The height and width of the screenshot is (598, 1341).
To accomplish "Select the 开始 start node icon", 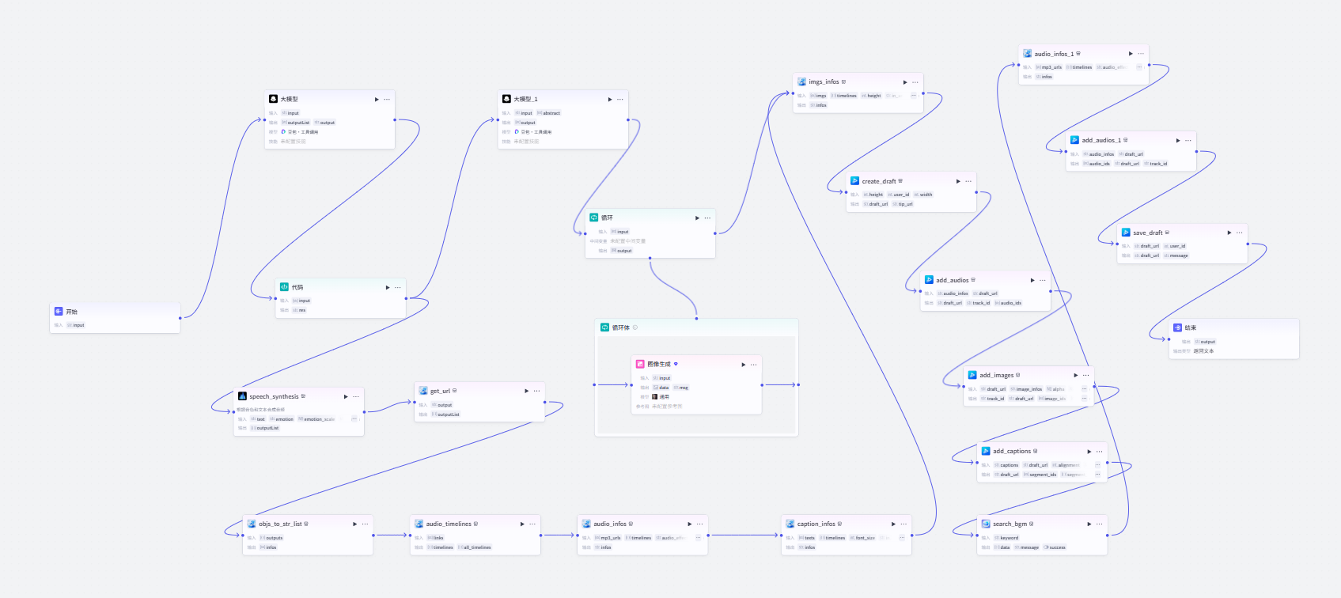I will pyautogui.click(x=59, y=312).
